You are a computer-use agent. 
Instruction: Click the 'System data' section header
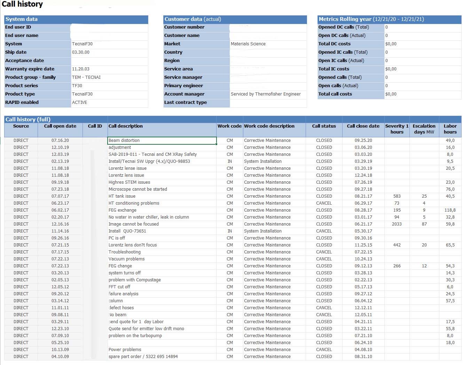[x=76, y=20]
